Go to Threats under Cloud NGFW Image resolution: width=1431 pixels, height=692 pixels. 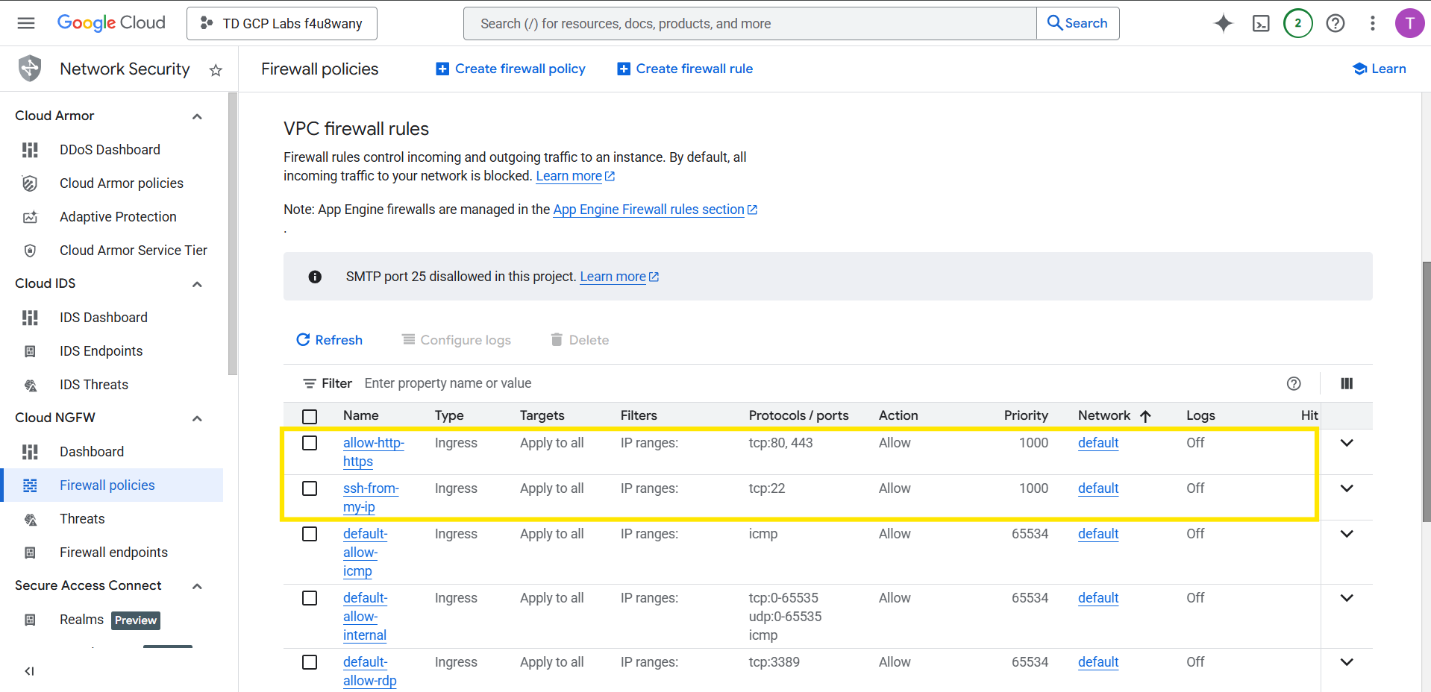click(82, 519)
